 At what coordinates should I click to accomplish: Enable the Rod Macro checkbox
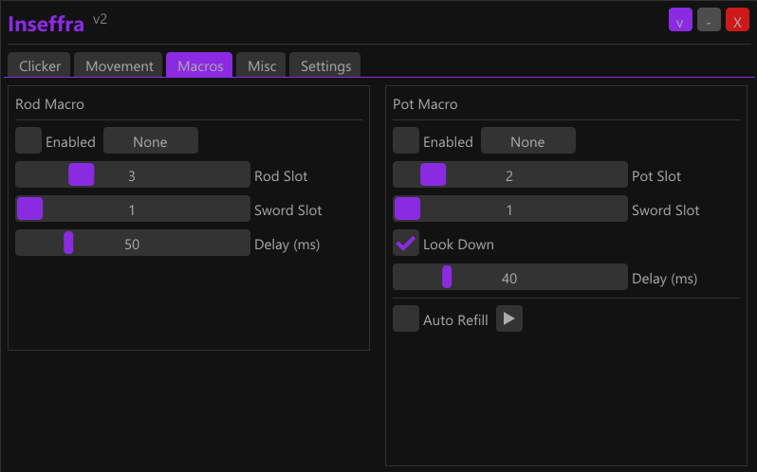[x=28, y=141]
